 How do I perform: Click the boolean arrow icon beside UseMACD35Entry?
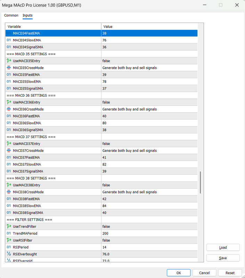pyautogui.click(x=9, y=61)
